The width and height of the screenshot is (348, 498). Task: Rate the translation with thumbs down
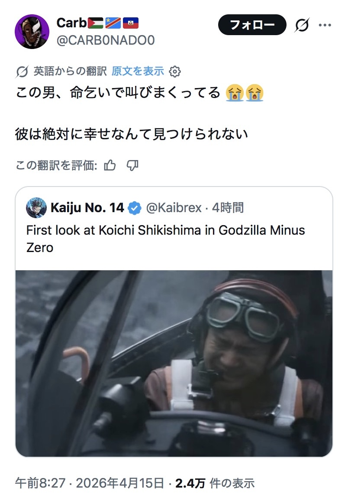[x=132, y=165]
